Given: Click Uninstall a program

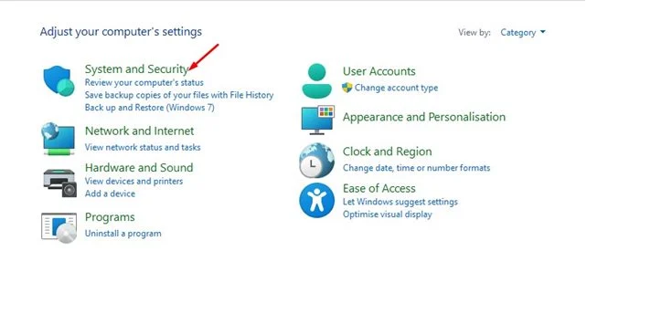Looking at the screenshot, I should coord(123,234).
